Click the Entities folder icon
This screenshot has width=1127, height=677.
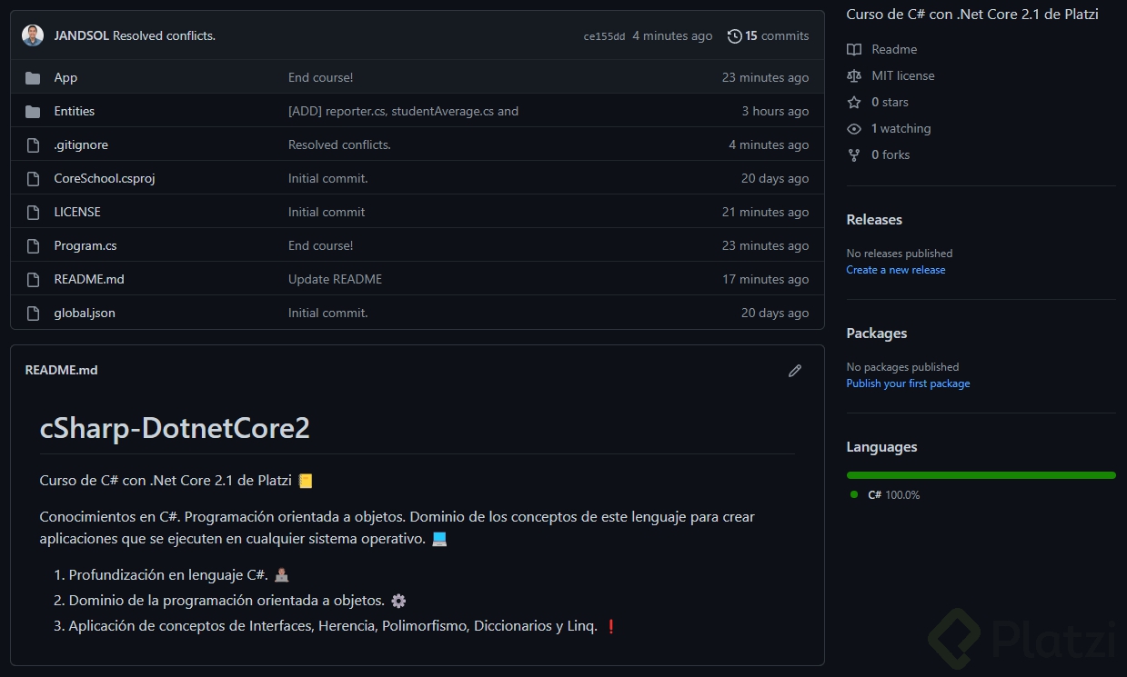click(x=33, y=112)
